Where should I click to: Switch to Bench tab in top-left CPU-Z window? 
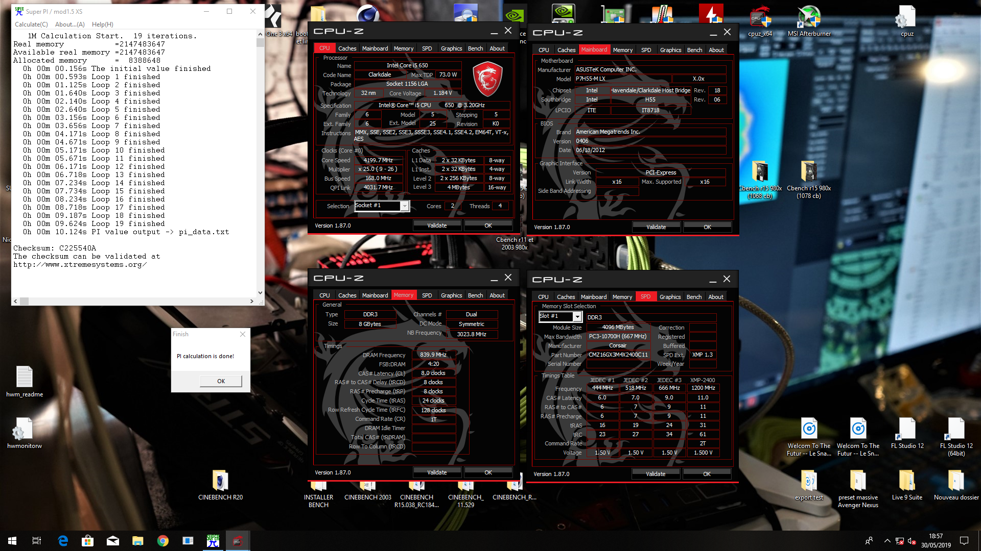pos(475,48)
